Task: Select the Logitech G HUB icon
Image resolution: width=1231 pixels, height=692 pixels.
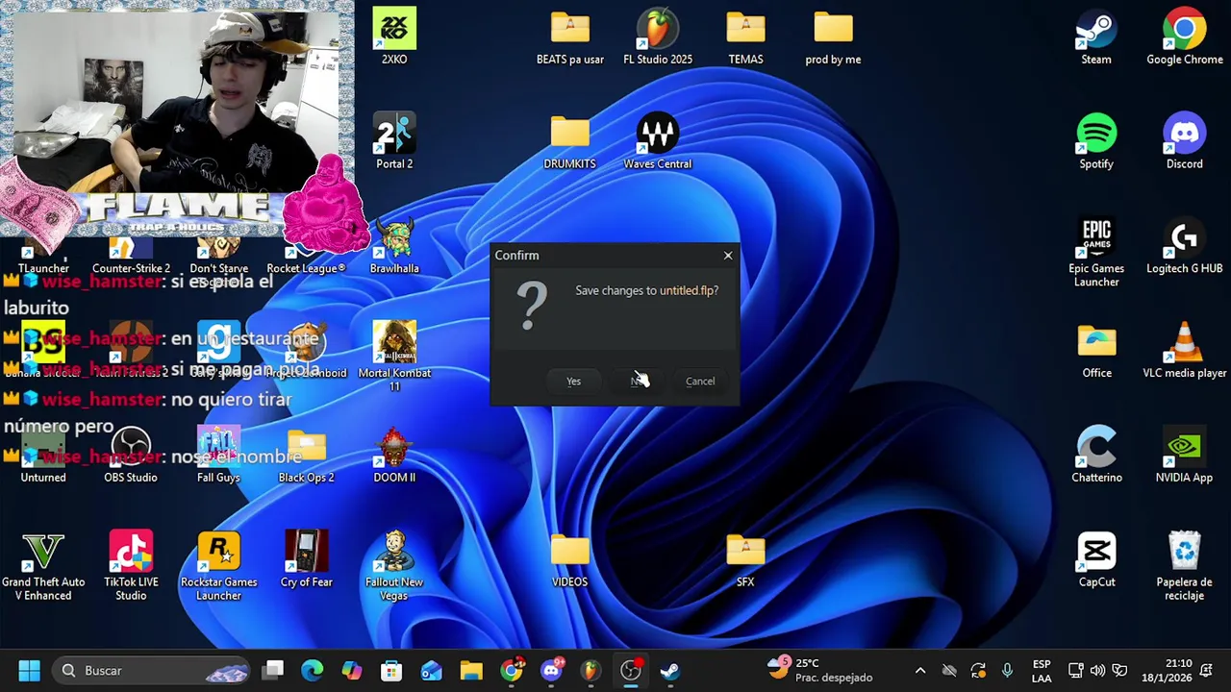Action: 1185,246
